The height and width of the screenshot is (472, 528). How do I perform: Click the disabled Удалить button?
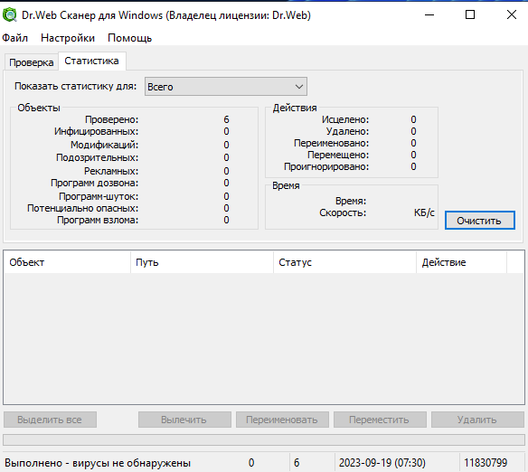(x=477, y=420)
